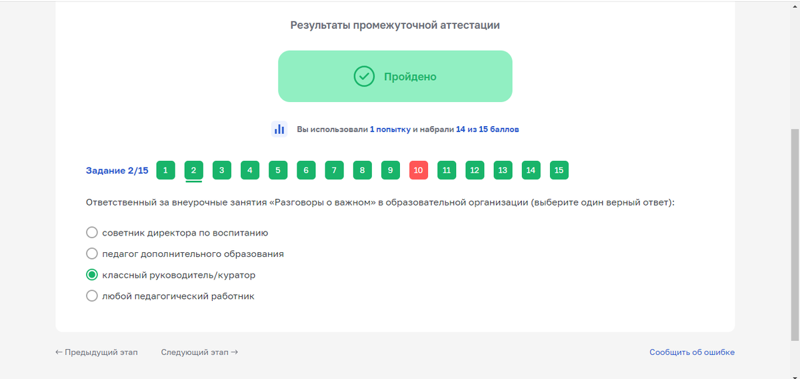Click the green checkmark circle icon
The height and width of the screenshot is (379, 800).
coord(364,77)
